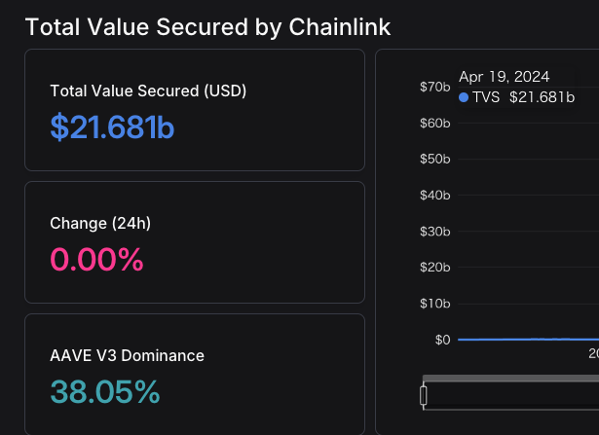599x435 pixels.
Task: Click the blue TVS legend dot
Action: coord(464,97)
